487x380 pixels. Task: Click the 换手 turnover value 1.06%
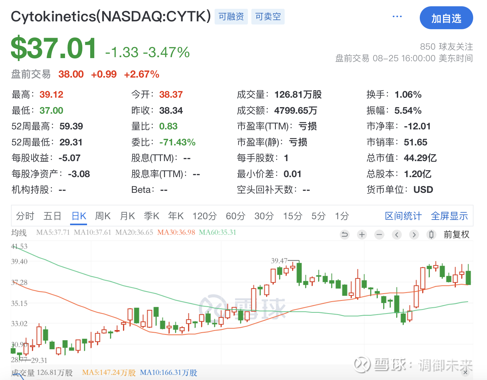[408, 95]
